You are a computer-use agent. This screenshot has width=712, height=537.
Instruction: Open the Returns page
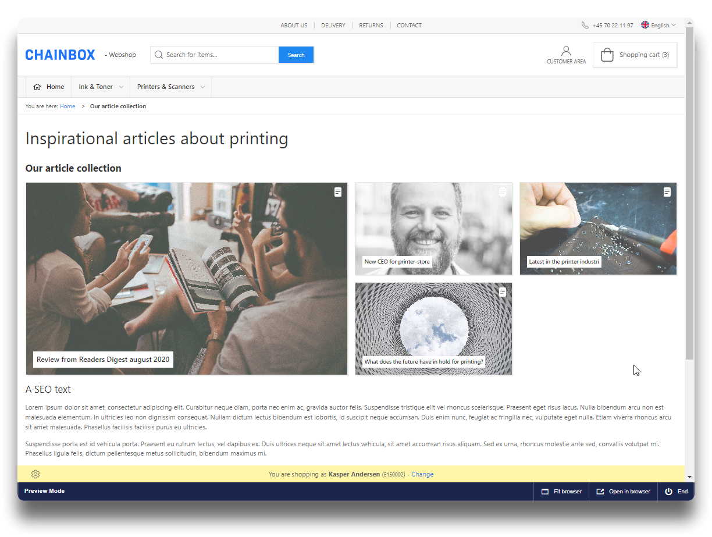pyautogui.click(x=371, y=26)
